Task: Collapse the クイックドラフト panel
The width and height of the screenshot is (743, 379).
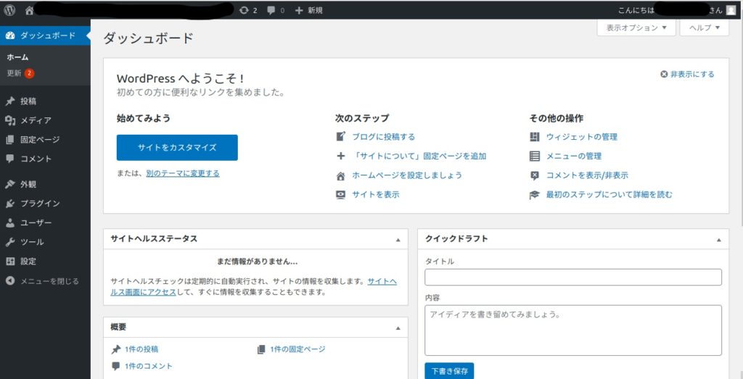Action: 719,240
